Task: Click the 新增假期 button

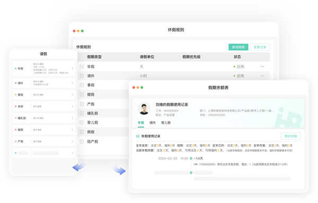Action: (x=238, y=47)
